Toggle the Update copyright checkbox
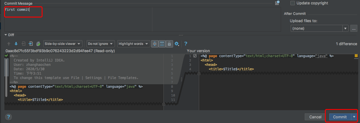Image resolution: width=360 pixels, height=123 pixels. click(x=292, y=3)
